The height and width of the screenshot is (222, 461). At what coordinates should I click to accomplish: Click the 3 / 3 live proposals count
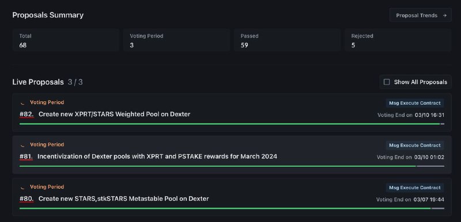pyautogui.click(x=75, y=82)
